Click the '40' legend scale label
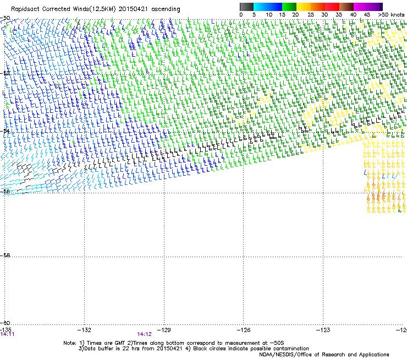 point(353,15)
